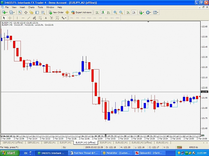Switch to GBPUSD,M2 (offline) chart tab

pyautogui.click(x=13, y=143)
